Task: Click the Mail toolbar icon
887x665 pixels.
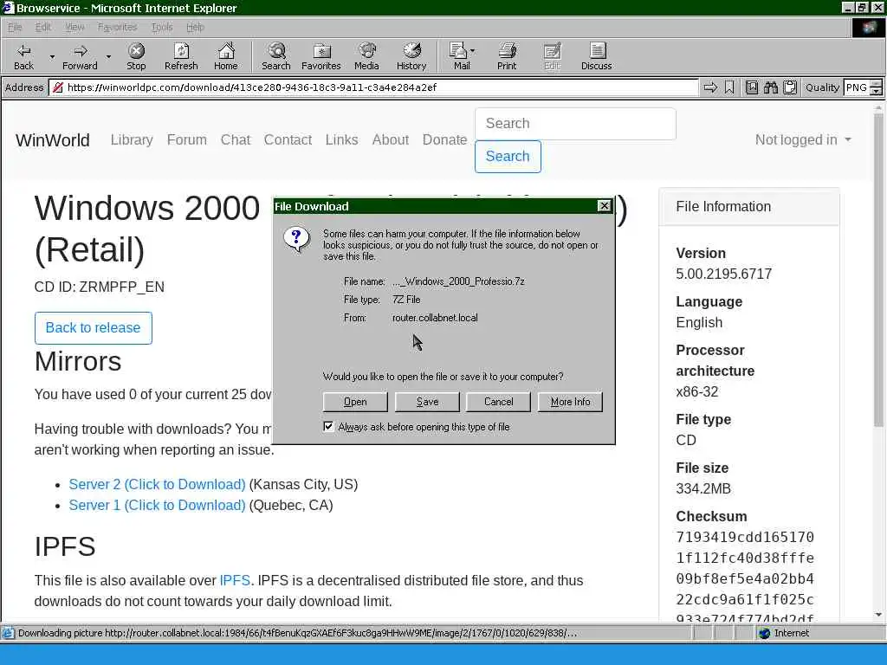Action: [458, 51]
